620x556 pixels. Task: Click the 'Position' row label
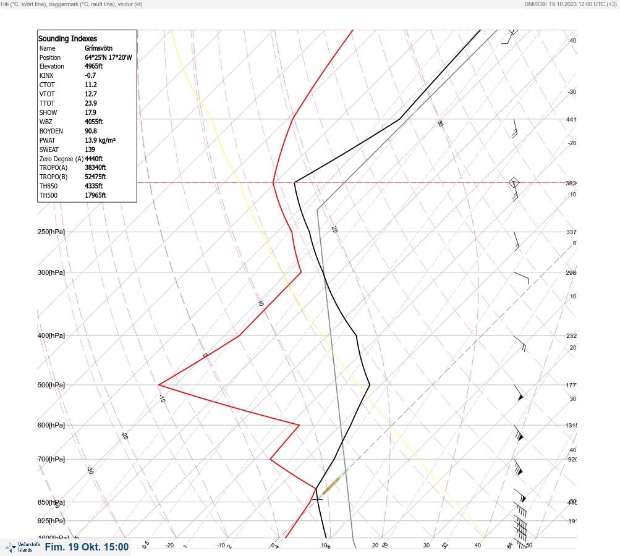pos(50,57)
